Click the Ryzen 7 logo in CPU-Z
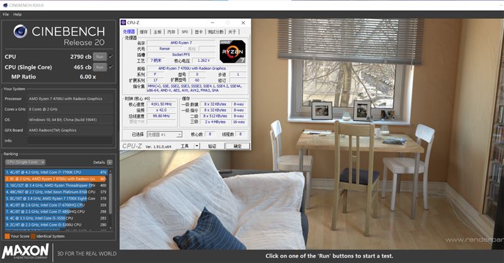Image resolution: width=504 pixels, height=263 pixels. pyautogui.click(x=232, y=52)
